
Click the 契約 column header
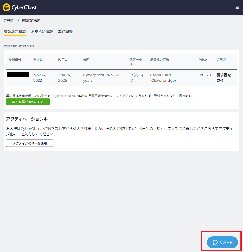click(86, 59)
